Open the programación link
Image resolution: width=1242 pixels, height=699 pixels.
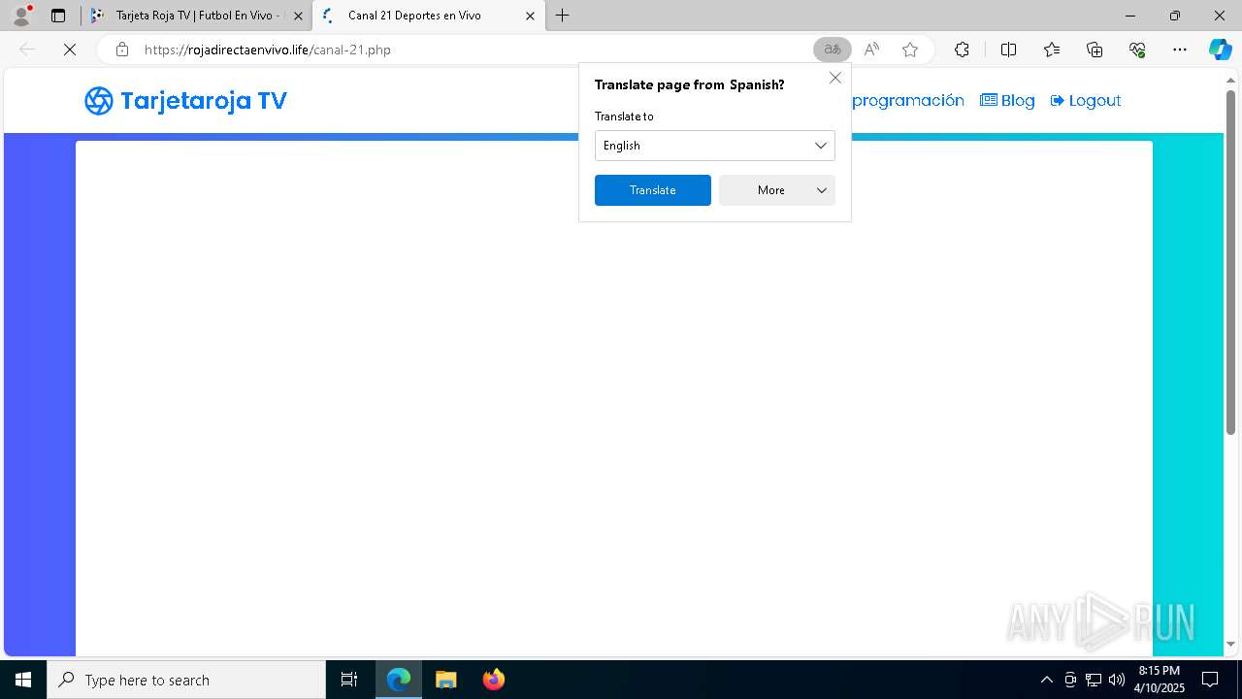[x=907, y=100]
